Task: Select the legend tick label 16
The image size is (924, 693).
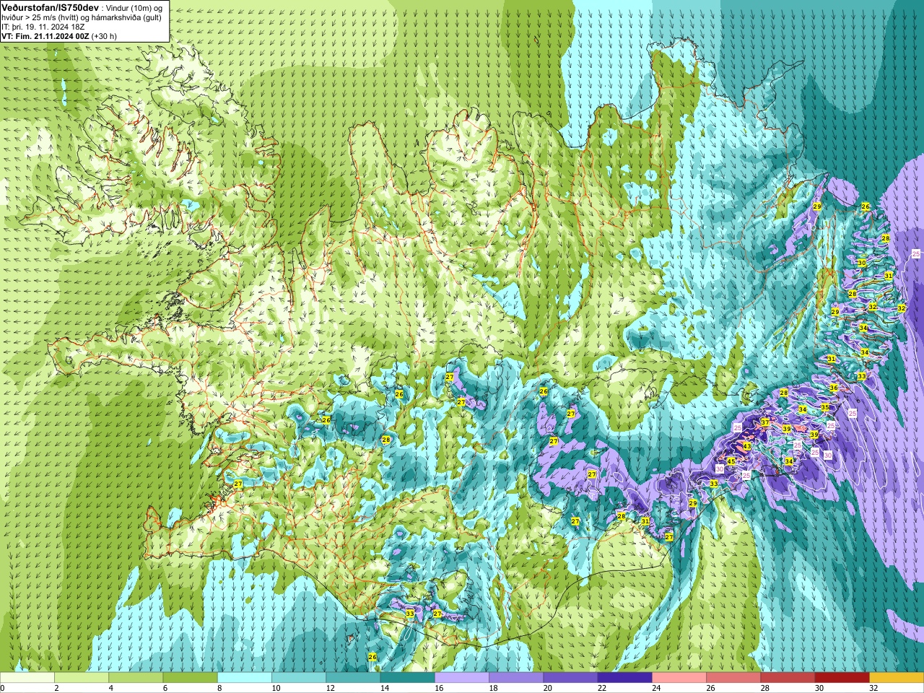Action: pos(439,688)
